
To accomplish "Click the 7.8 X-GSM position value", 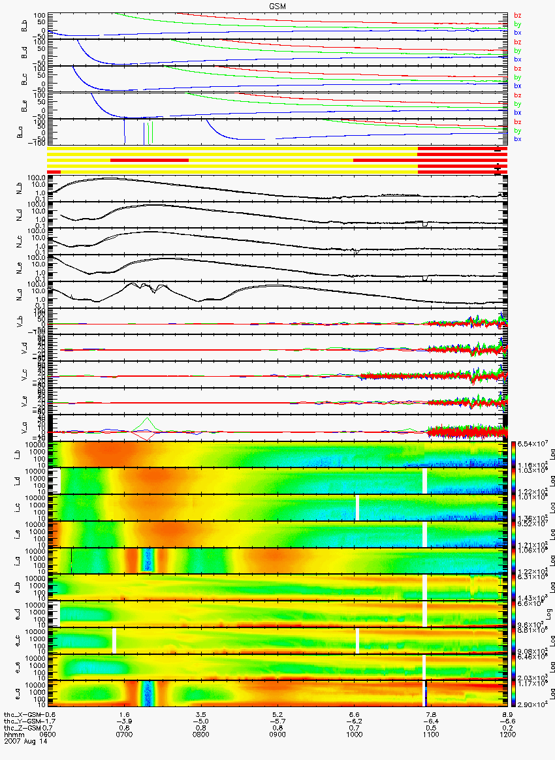I will (431, 714).
